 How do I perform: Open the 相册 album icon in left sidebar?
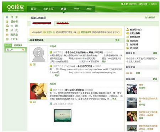[x=7, y=17]
